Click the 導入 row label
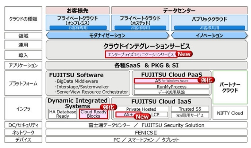Viewport: 251px width, 148px height. (x=23, y=55)
